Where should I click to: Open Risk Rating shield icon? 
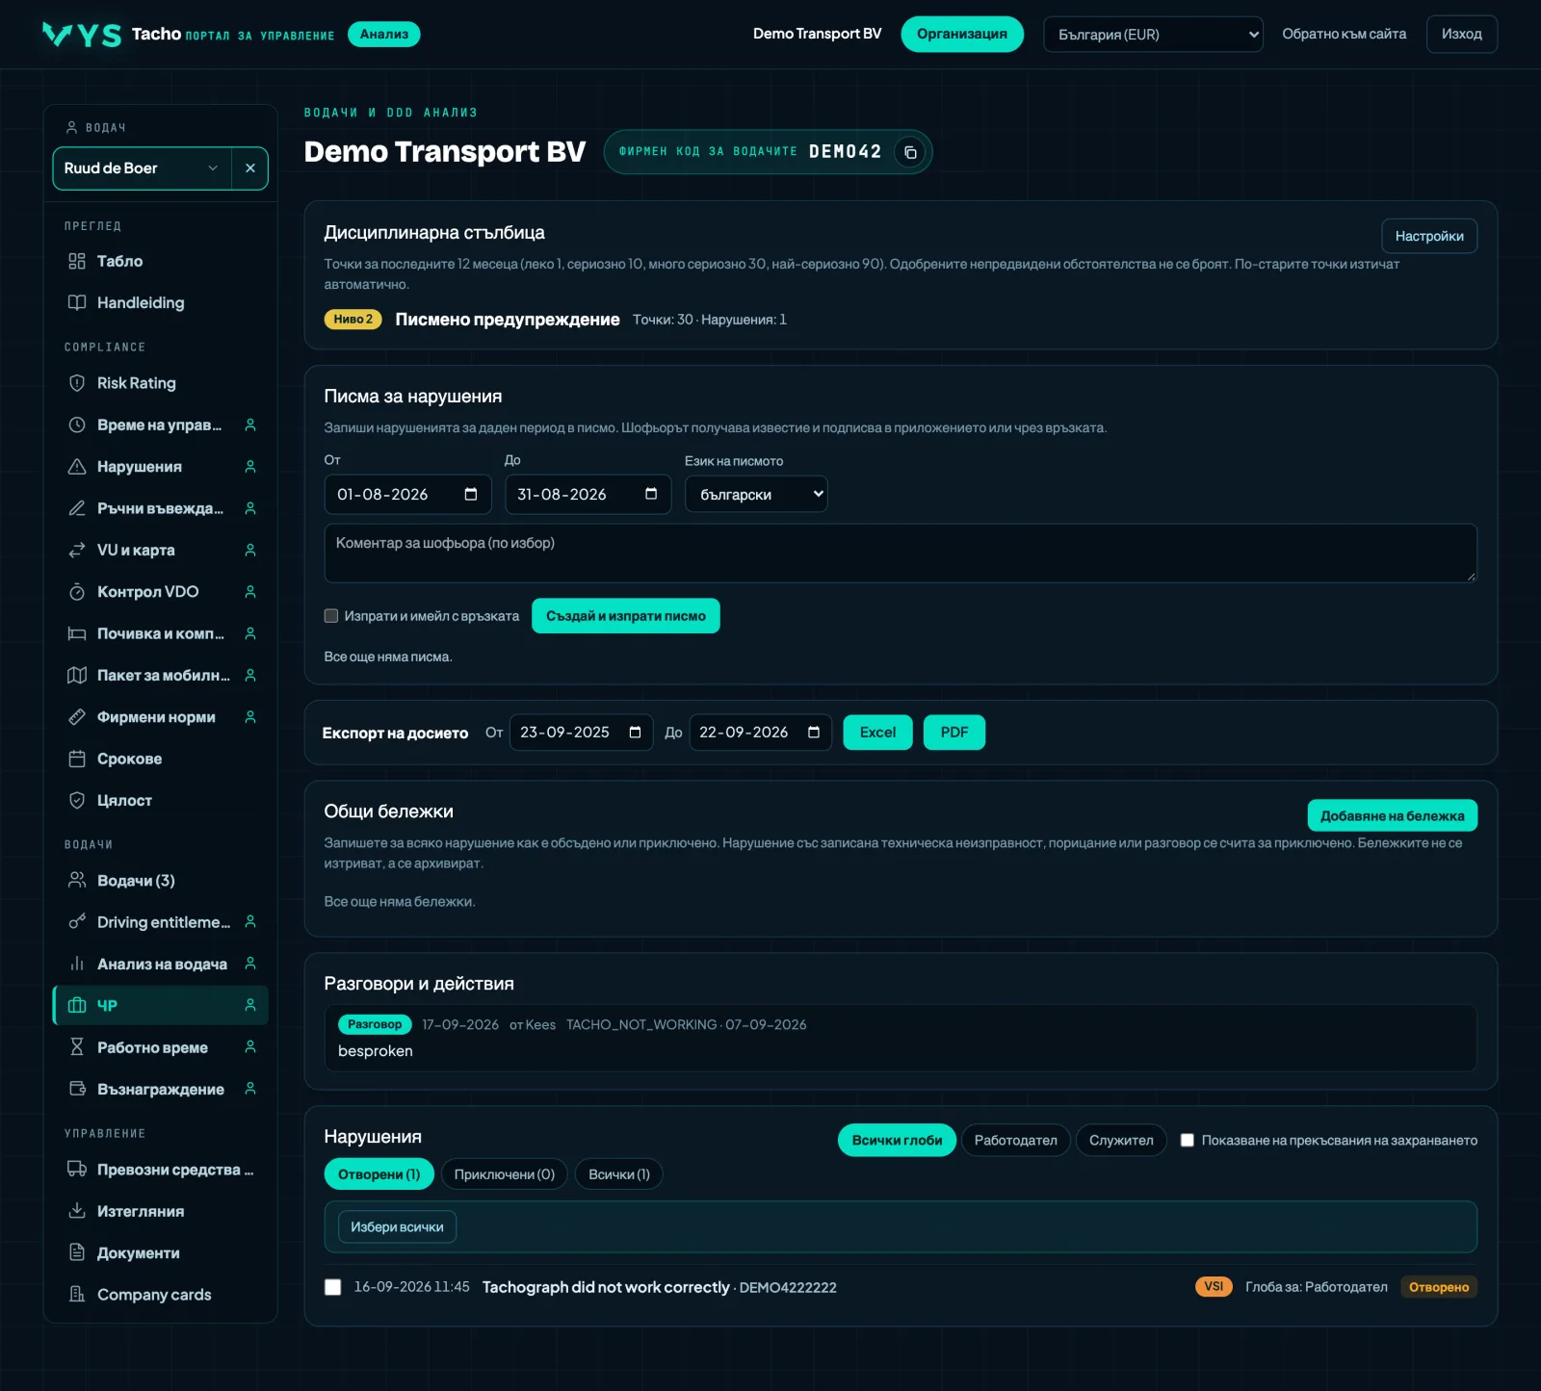point(77,383)
